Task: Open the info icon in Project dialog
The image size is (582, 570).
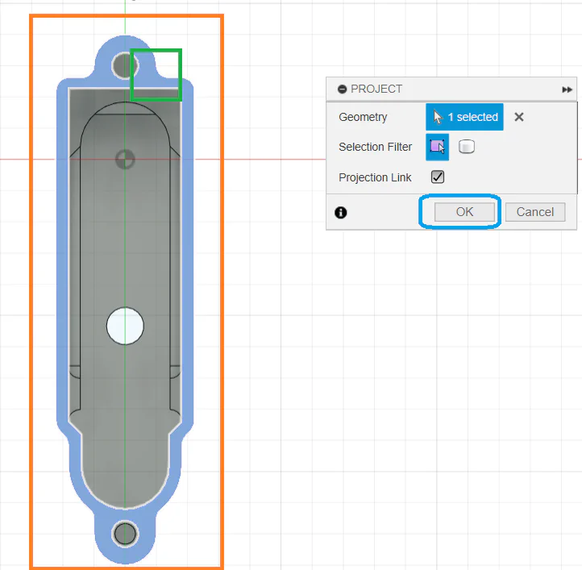Action: 341,212
